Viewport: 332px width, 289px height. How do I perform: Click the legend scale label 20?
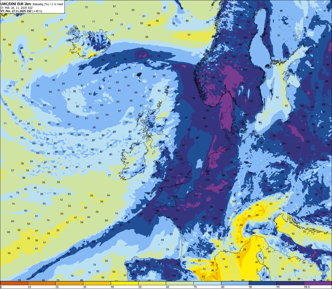57,287
